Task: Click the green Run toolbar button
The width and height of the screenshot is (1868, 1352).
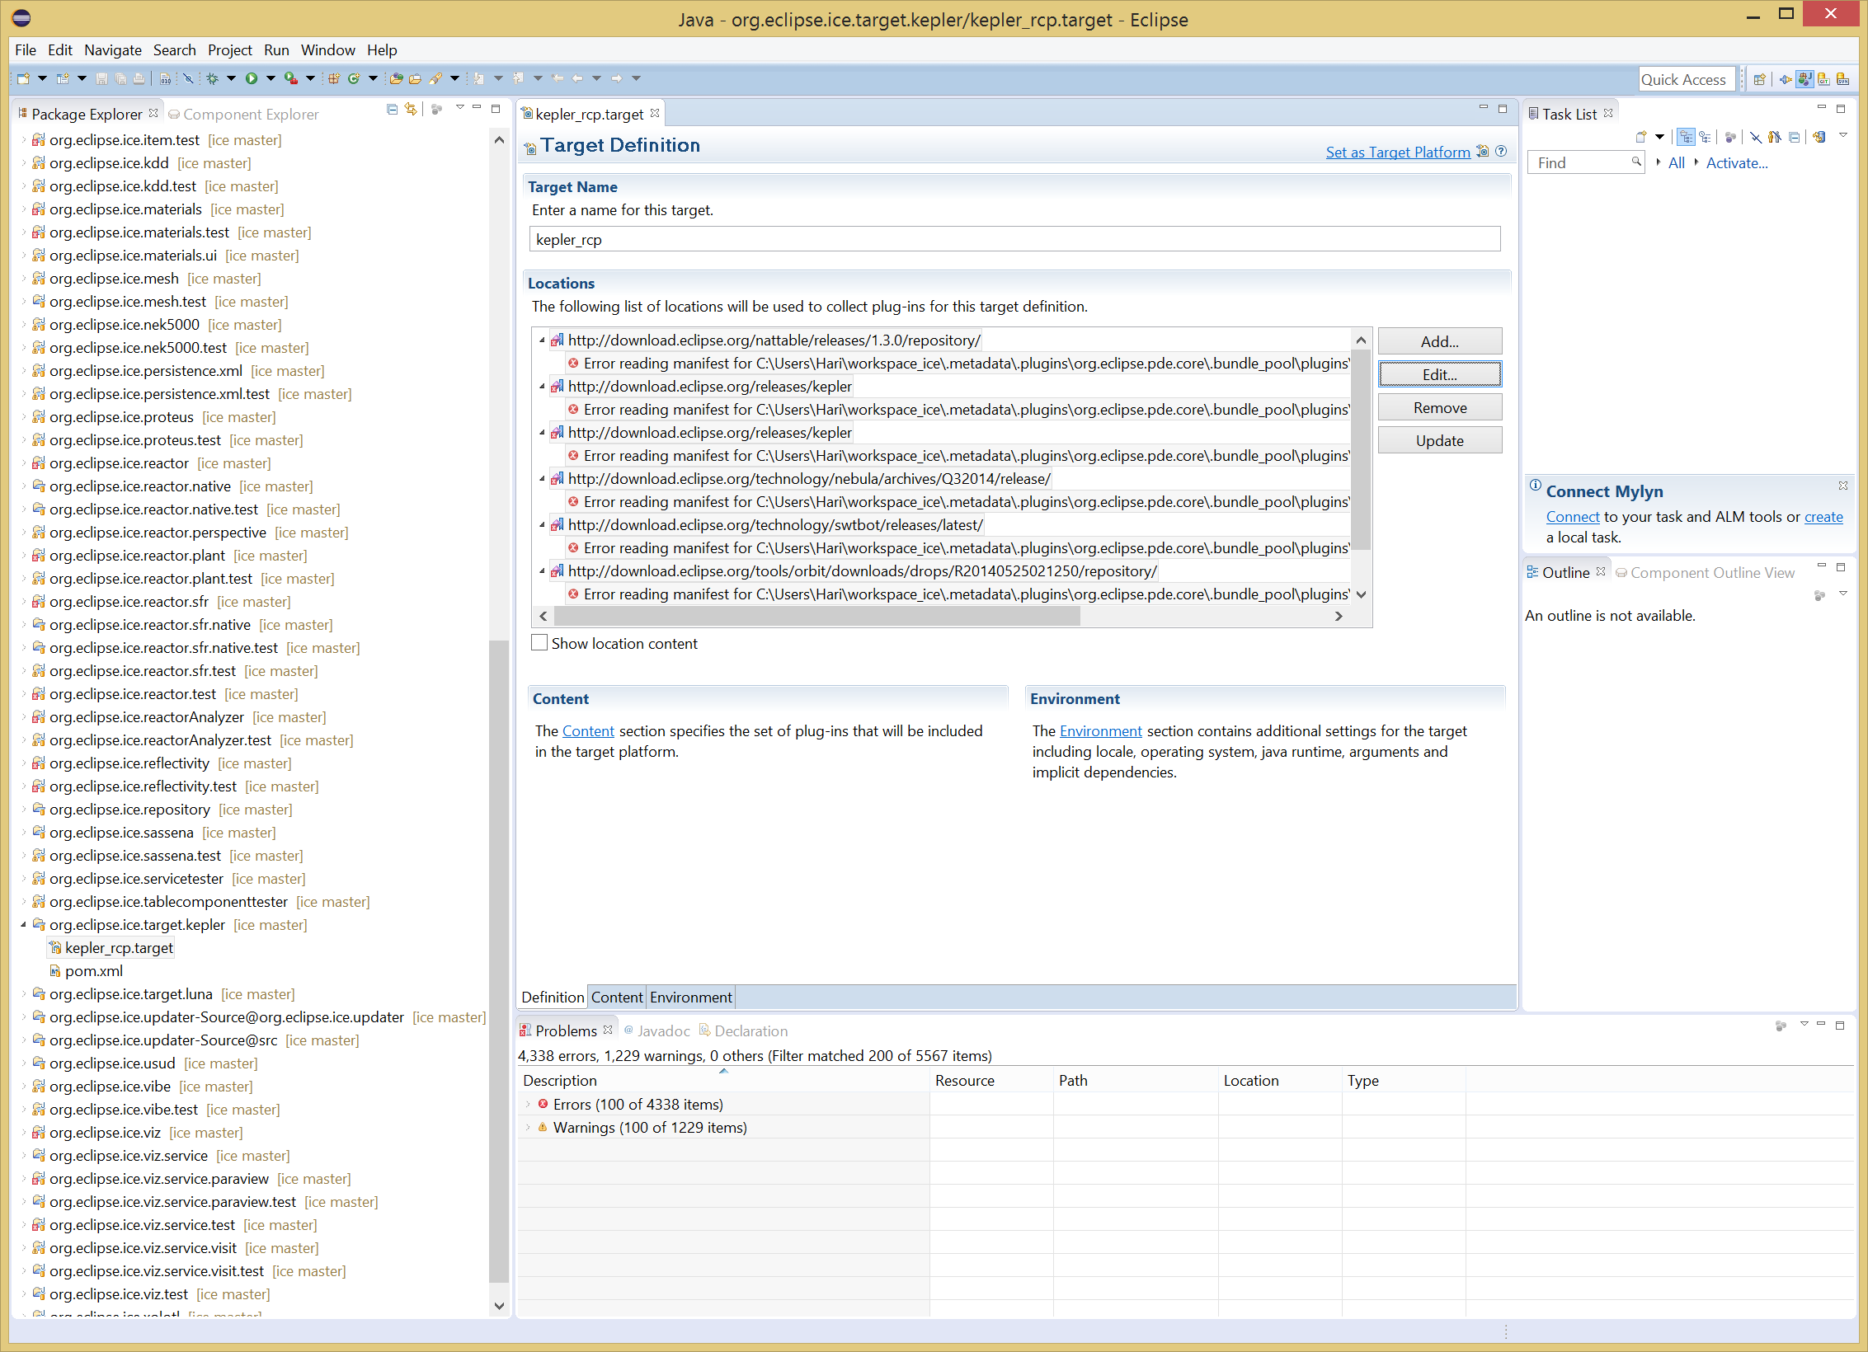Action: tap(252, 78)
